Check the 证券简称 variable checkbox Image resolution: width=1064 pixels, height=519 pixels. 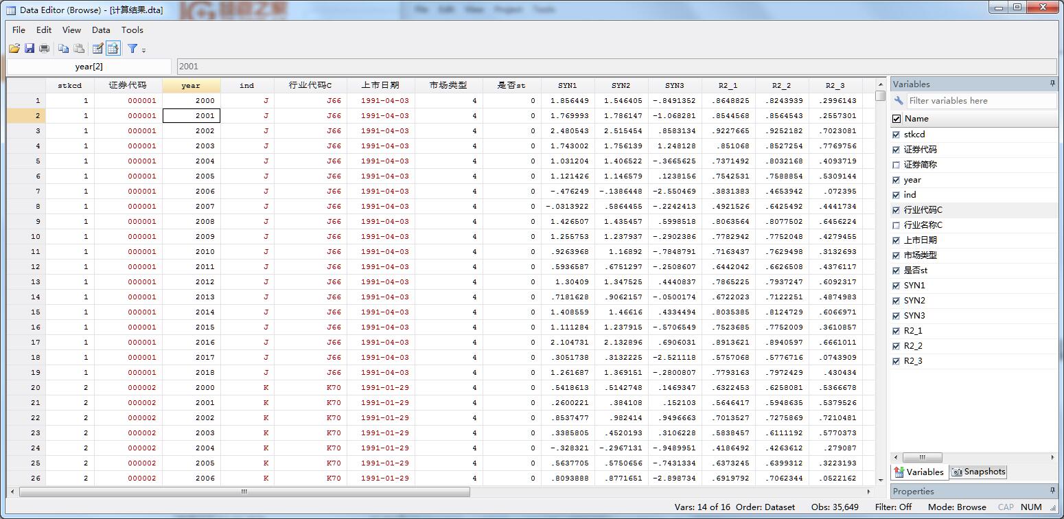[x=896, y=165]
